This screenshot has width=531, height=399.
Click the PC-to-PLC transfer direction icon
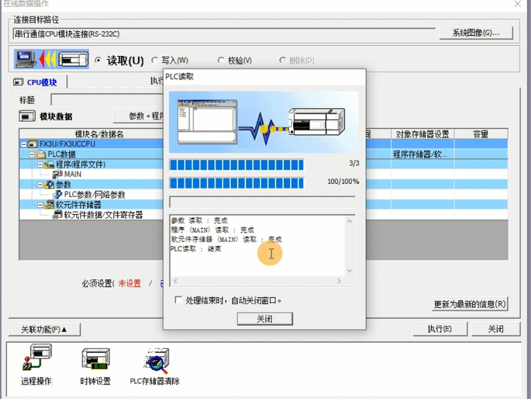(52, 60)
